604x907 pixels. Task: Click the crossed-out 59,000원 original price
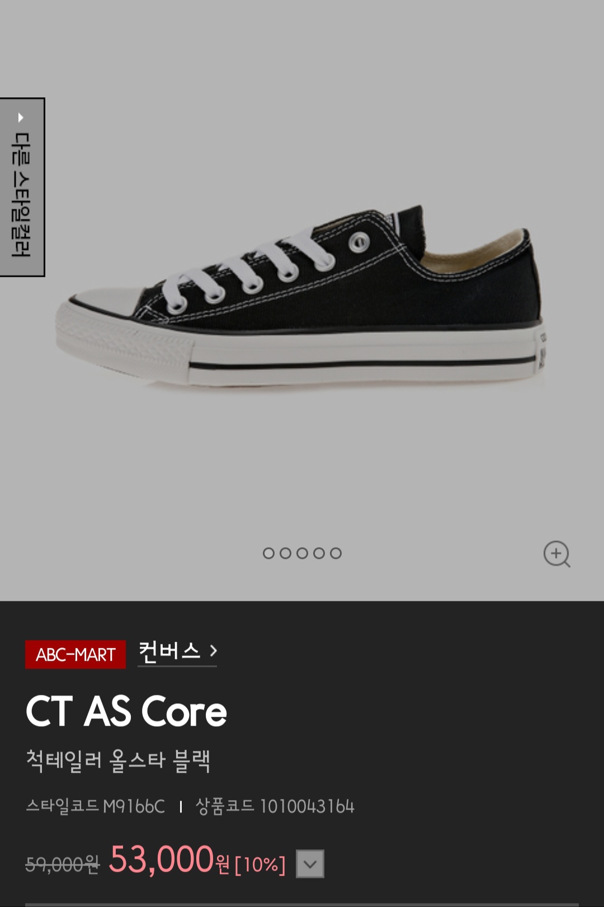pos(62,864)
